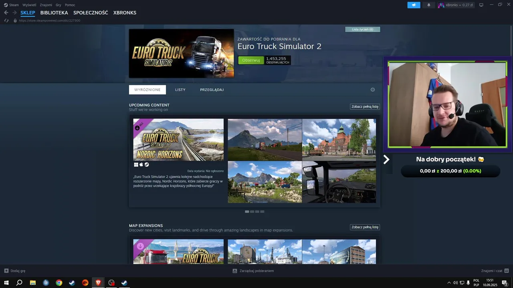Open the Euro Truck Simulator 2 header banner
The image size is (513, 288).
181,53
